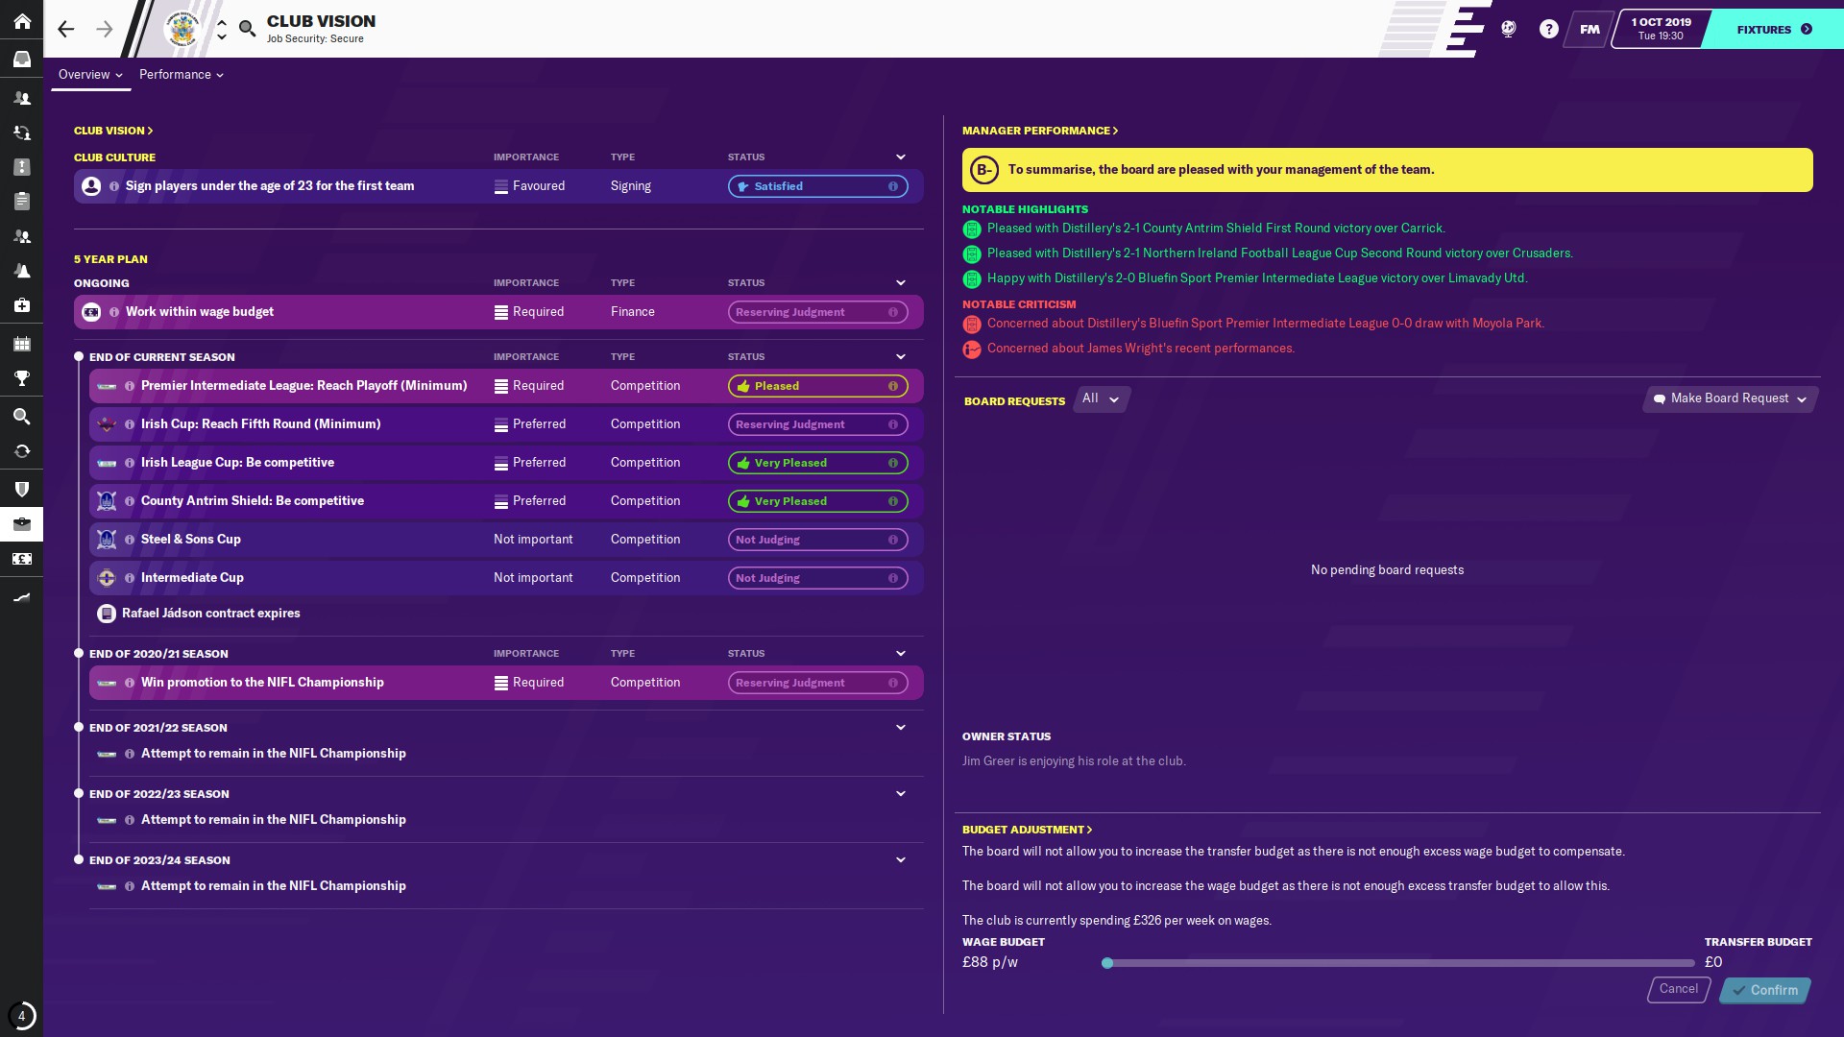Click the circular counter showing 4
This screenshot has width=1844, height=1037.
pyautogui.click(x=21, y=1015)
